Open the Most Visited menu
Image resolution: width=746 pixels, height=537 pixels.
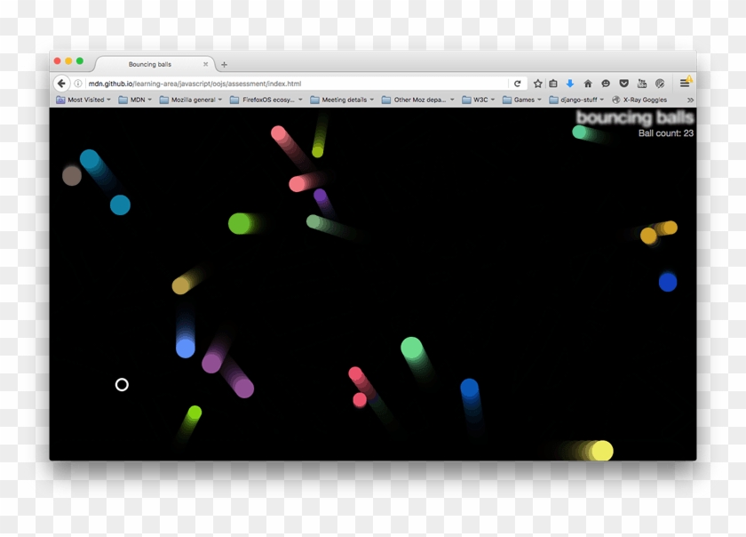point(86,100)
